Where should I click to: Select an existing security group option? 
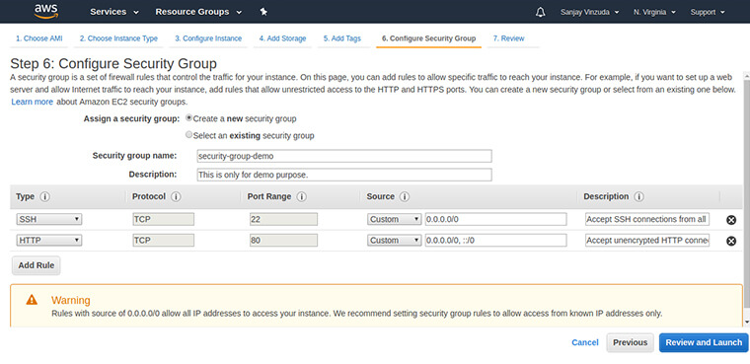coord(188,135)
